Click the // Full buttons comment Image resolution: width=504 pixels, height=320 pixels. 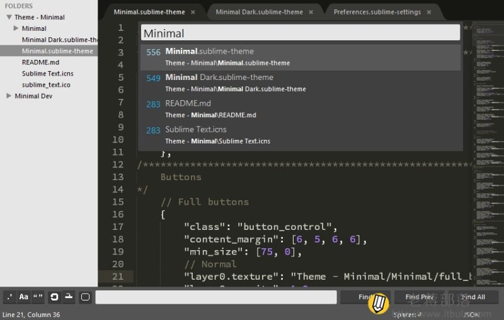205,202
